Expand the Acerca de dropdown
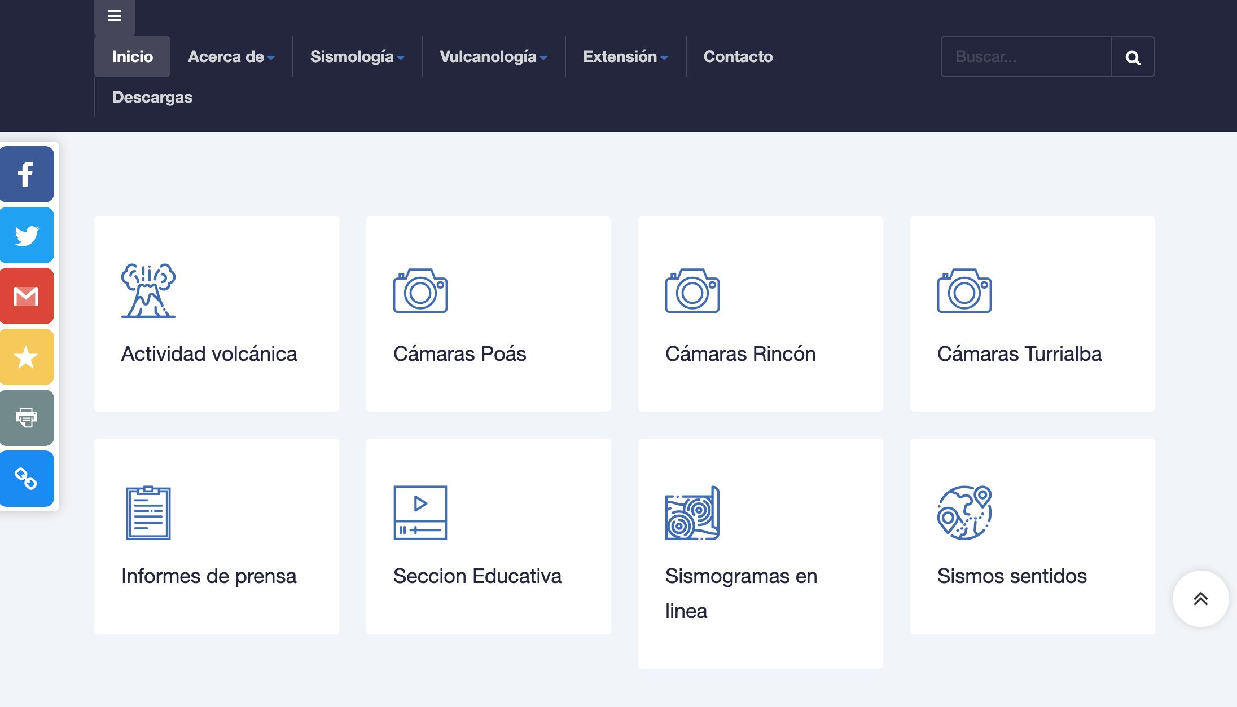 (x=231, y=57)
